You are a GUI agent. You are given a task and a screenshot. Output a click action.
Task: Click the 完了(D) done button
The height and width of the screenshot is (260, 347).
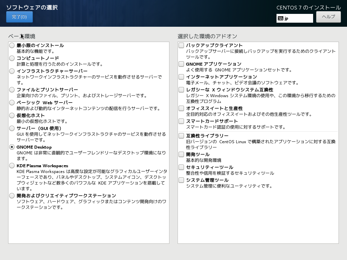tap(19, 17)
